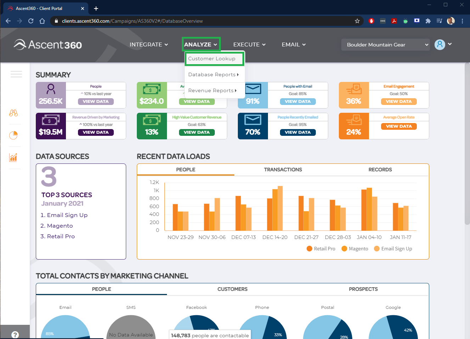Image resolution: width=470 pixels, height=339 pixels.
Task: Expand the INTEGRATE menu
Action: 149,45
